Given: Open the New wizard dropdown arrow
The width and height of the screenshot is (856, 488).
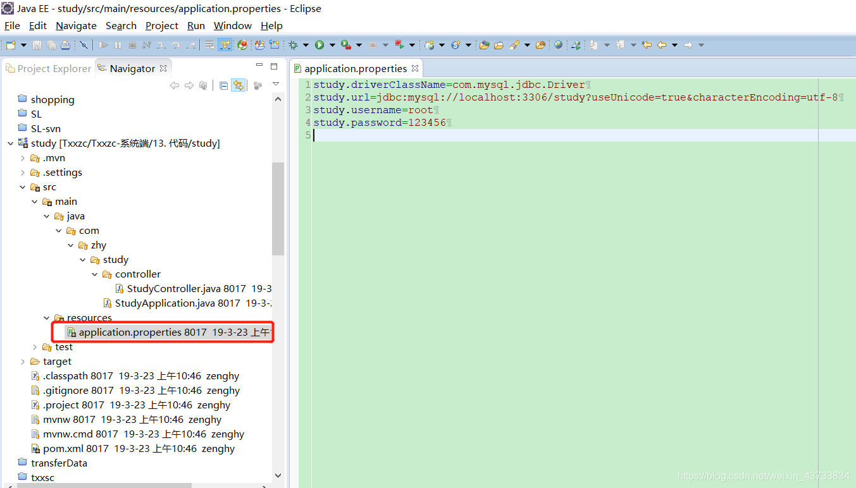Looking at the screenshot, I should (x=24, y=45).
